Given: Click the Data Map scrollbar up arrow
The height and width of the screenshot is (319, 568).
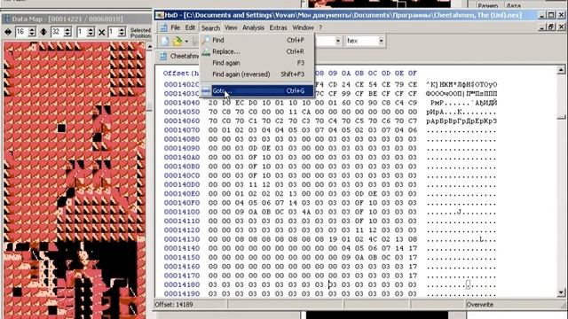Looking at the screenshot, I should pos(149,47).
